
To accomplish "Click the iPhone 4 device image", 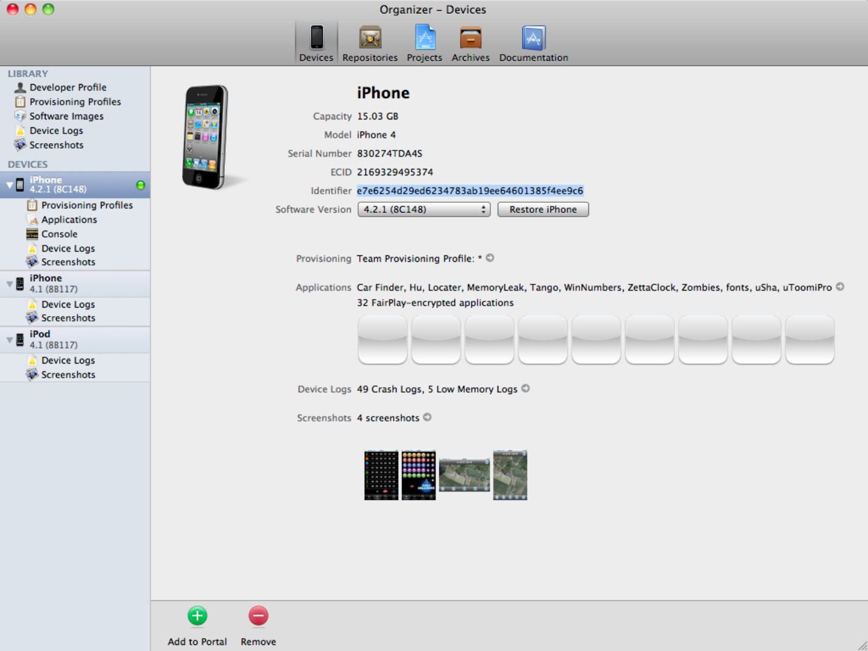I will (x=206, y=137).
